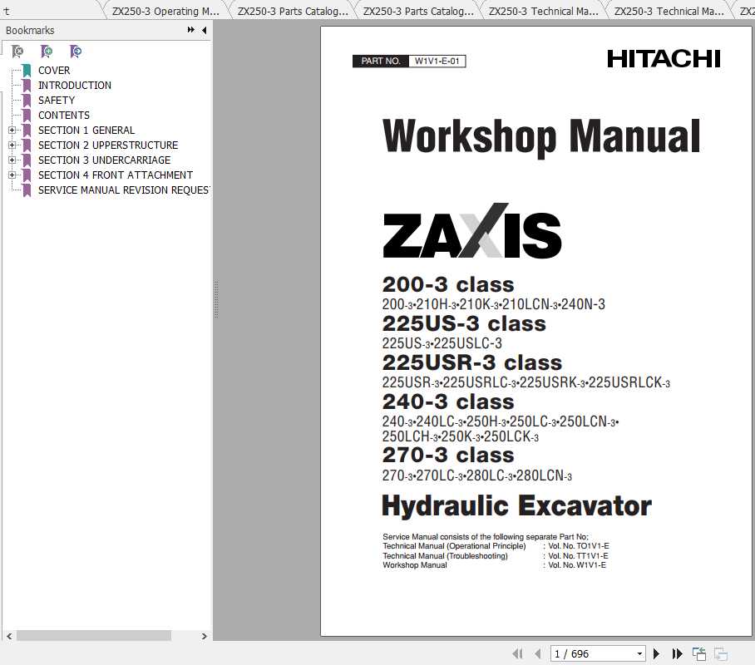Collapse the Bookmarks panel with the arrow
The image size is (755, 665).
(x=204, y=30)
